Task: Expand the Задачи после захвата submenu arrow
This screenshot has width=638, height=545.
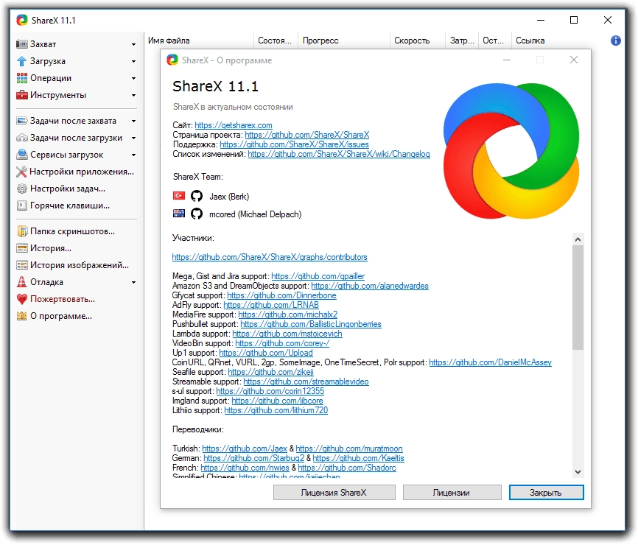Action: [133, 122]
